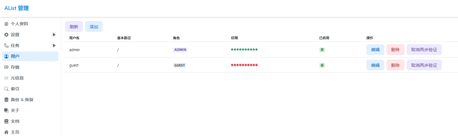The height and width of the screenshot is (136, 458).
Task: Delete the guest user
Action: 395,65
